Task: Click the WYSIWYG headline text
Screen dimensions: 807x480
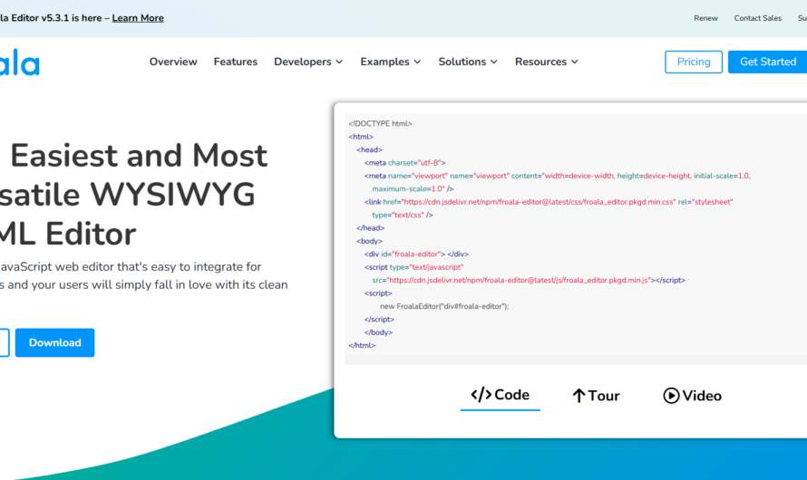Action: point(172,195)
